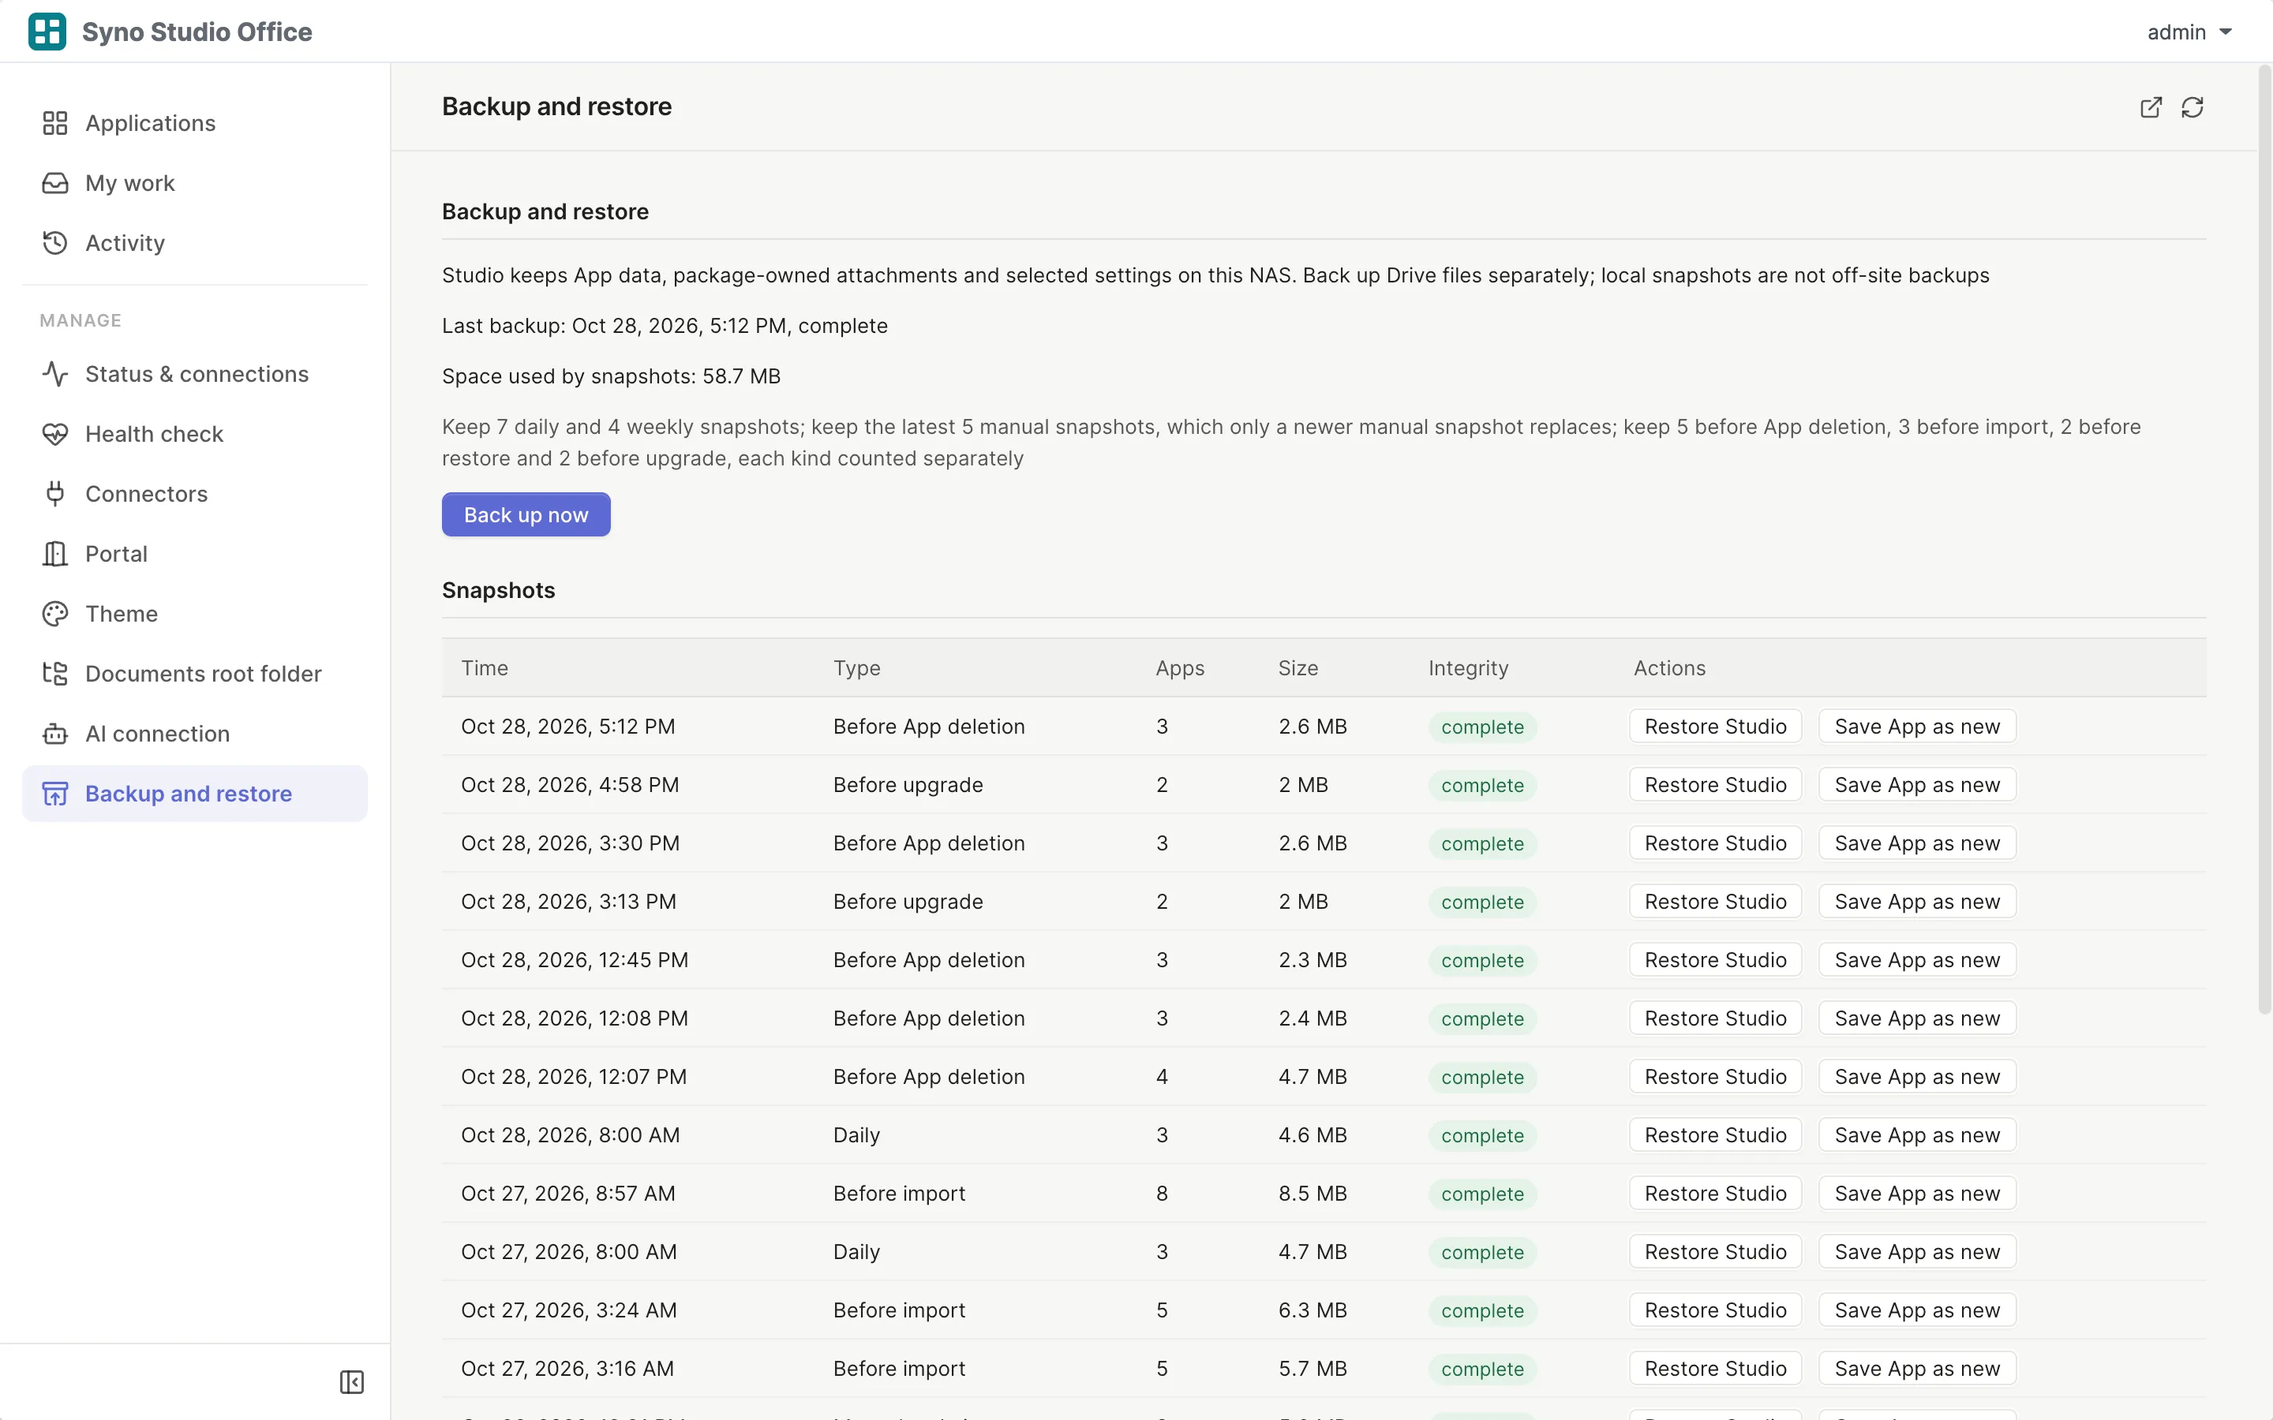Viewport: 2273px width, 1420px height.
Task: Click 'Space used by snapshots: 58.7 MB' text
Action: [612, 376]
